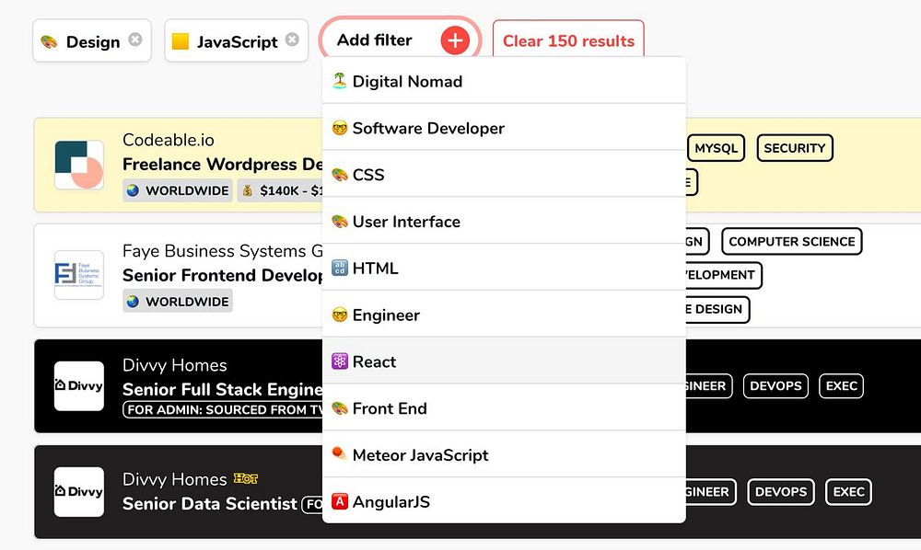Viewport: 921px width, 550px height.
Task: Click the MYSQL tag
Action: 716,148
